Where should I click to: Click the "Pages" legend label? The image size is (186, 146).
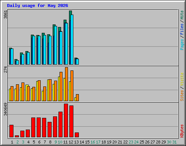coord(182,45)
